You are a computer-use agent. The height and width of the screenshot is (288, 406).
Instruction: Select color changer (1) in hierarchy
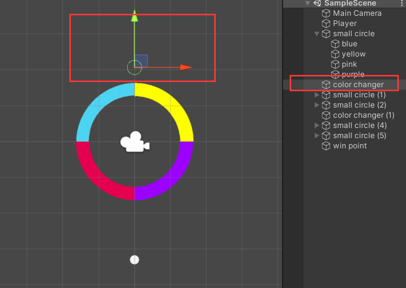[x=364, y=115]
